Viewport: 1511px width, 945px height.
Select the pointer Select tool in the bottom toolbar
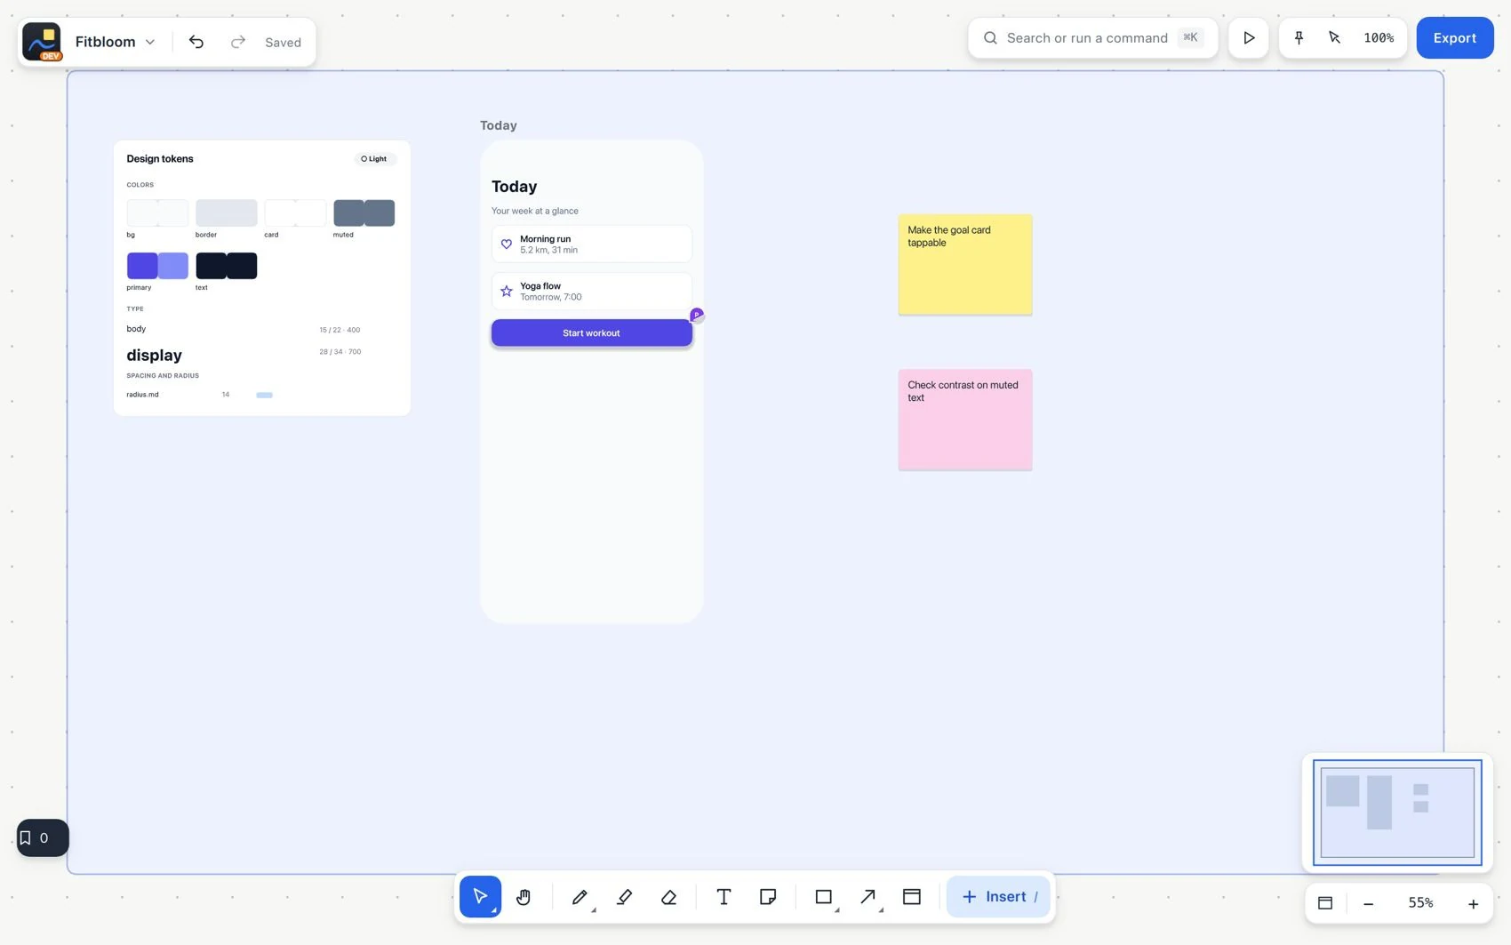click(480, 896)
